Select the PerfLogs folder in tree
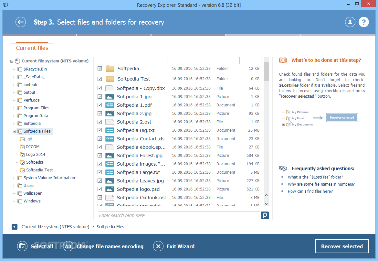Viewport: 378px width, 261px height. click(x=32, y=100)
